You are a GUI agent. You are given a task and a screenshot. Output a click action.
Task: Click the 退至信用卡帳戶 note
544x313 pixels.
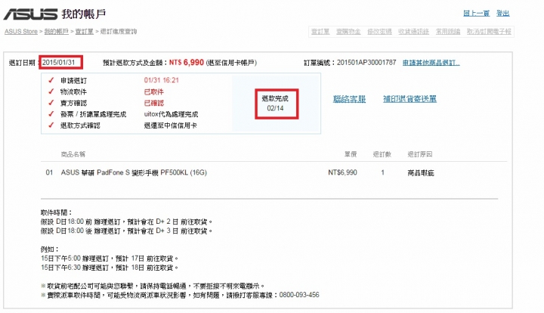pyautogui.click(x=231, y=63)
